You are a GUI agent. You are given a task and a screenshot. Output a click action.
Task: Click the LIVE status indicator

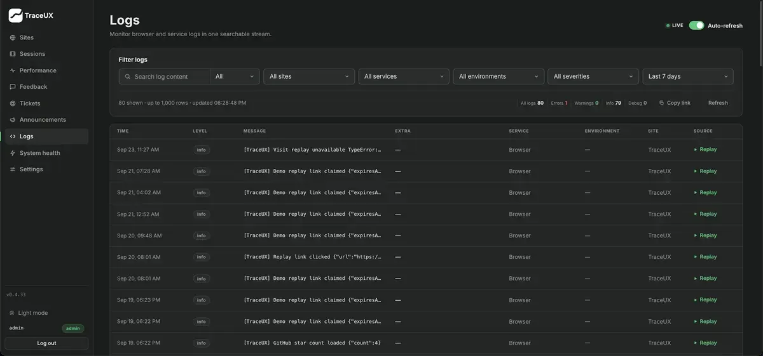[674, 25]
